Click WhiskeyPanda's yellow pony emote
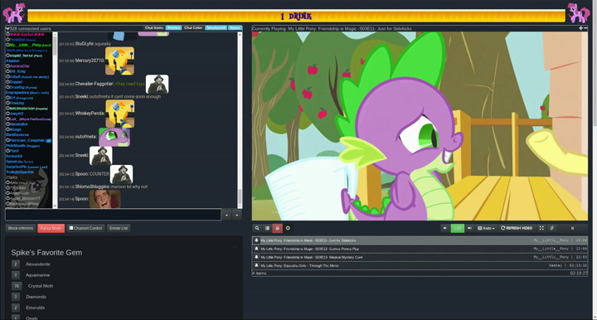The width and height of the screenshot is (597, 320). point(119,114)
